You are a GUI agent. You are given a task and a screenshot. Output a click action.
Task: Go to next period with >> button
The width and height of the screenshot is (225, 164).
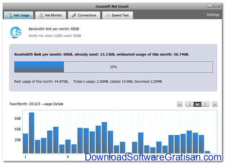point(215,104)
